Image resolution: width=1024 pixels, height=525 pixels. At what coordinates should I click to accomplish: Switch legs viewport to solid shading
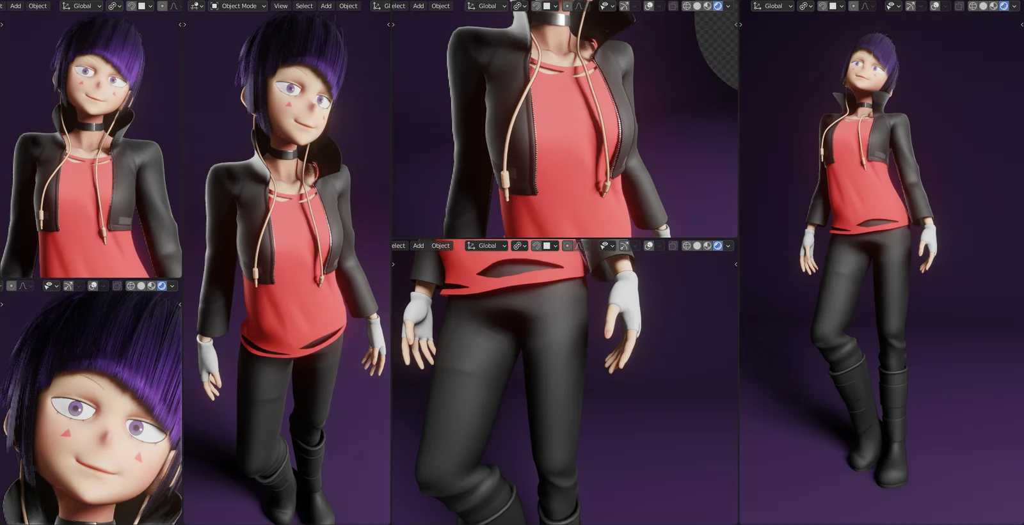point(697,246)
